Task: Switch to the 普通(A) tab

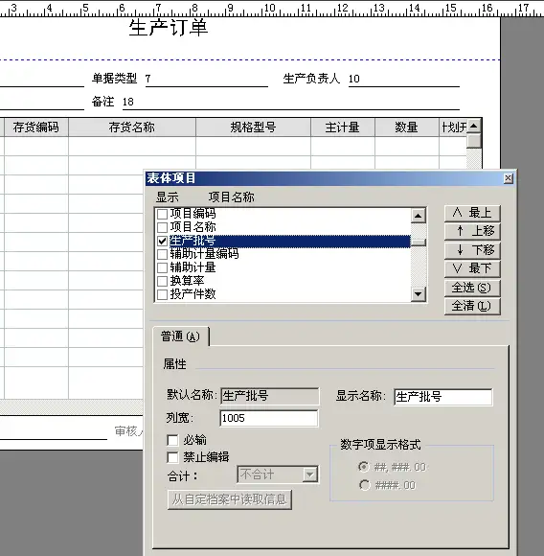Action: click(181, 336)
